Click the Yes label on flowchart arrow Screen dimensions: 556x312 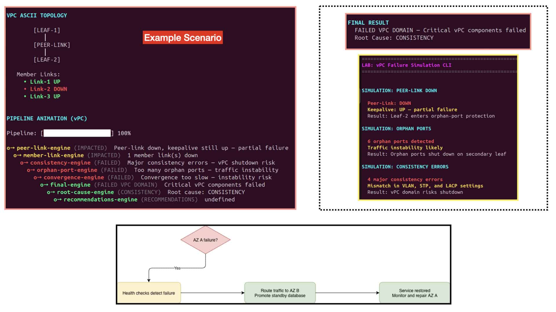click(x=177, y=268)
